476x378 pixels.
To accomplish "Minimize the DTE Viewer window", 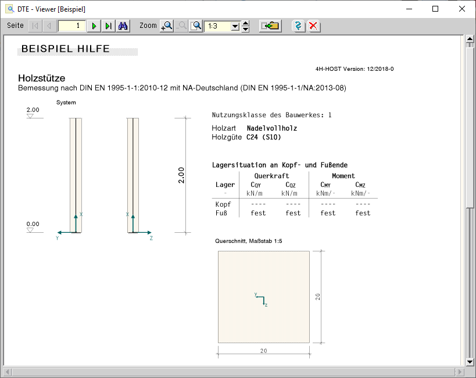I will coord(409,9).
